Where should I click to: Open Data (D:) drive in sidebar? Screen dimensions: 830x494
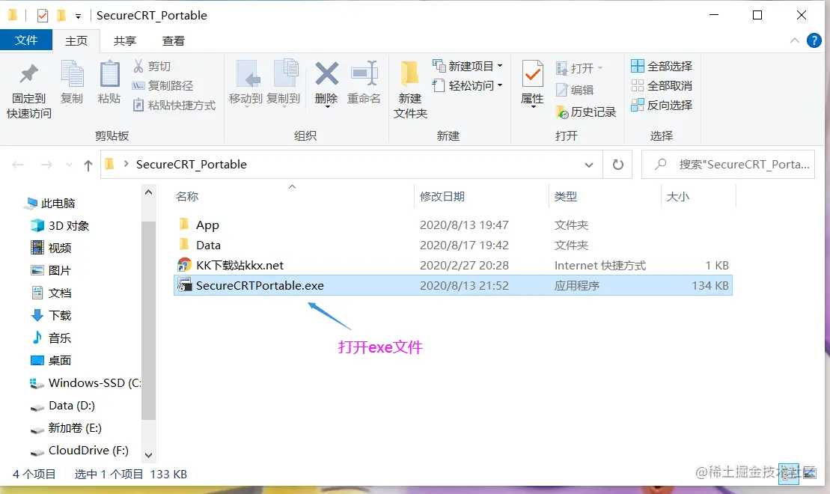[62, 406]
